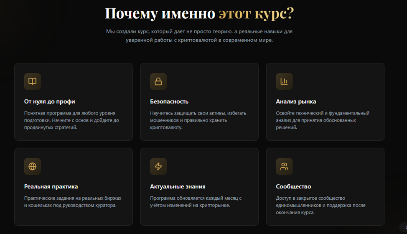Viewport: 407px width, 234px height.
Task: Click the subtitle starting "Мы создали курс"
Action: 199,36
